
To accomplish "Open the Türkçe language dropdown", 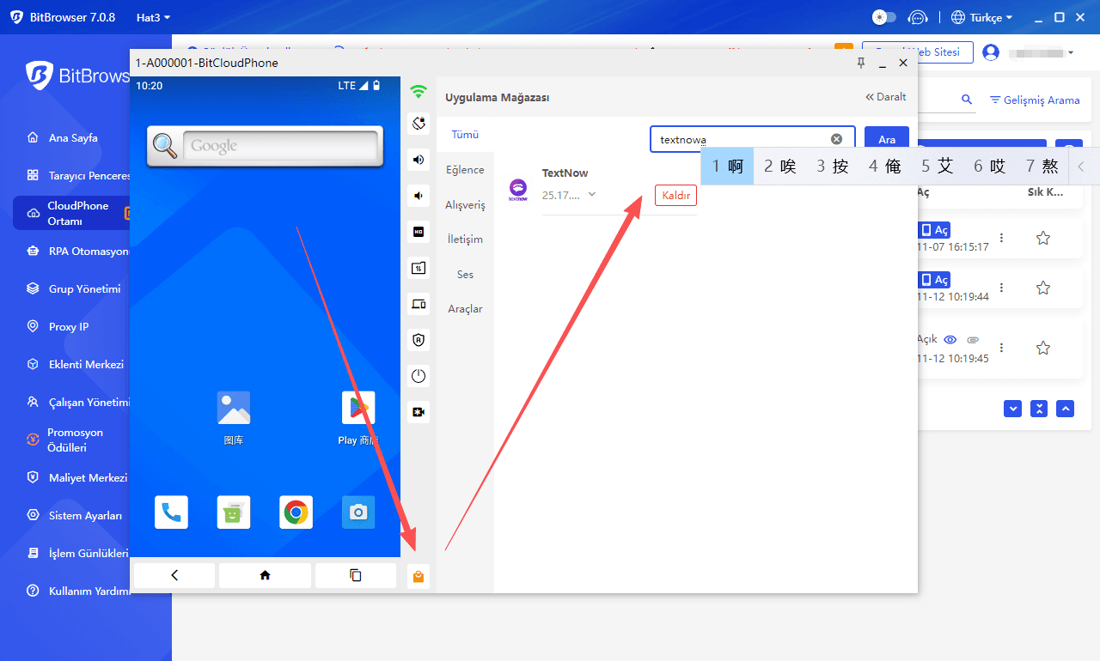I will click(981, 17).
